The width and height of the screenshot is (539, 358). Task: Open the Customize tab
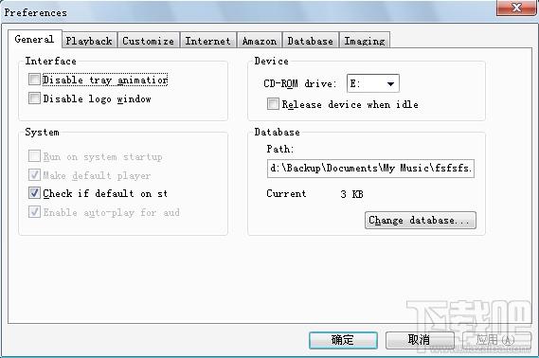coord(148,41)
